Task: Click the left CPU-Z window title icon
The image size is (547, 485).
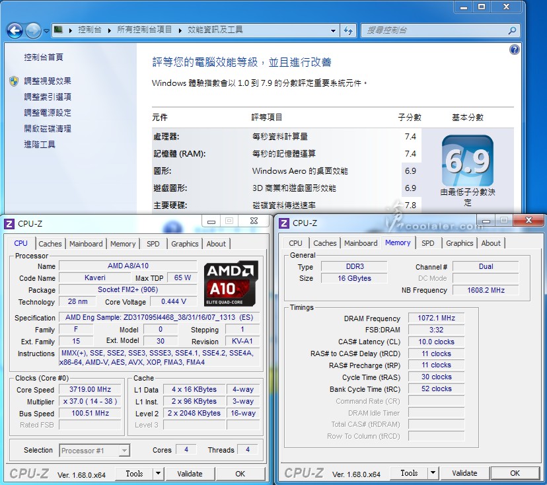Action: [x=9, y=223]
